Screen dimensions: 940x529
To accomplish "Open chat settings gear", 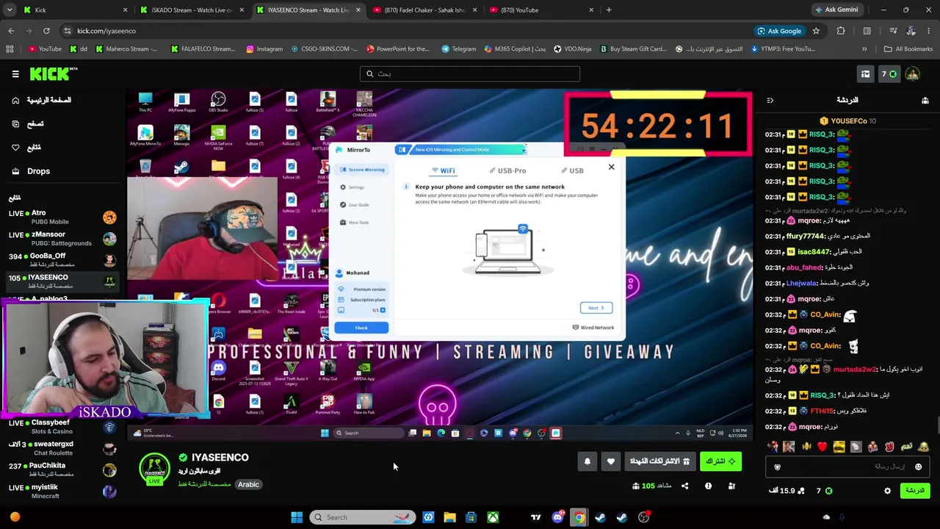I will pos(887,491).
